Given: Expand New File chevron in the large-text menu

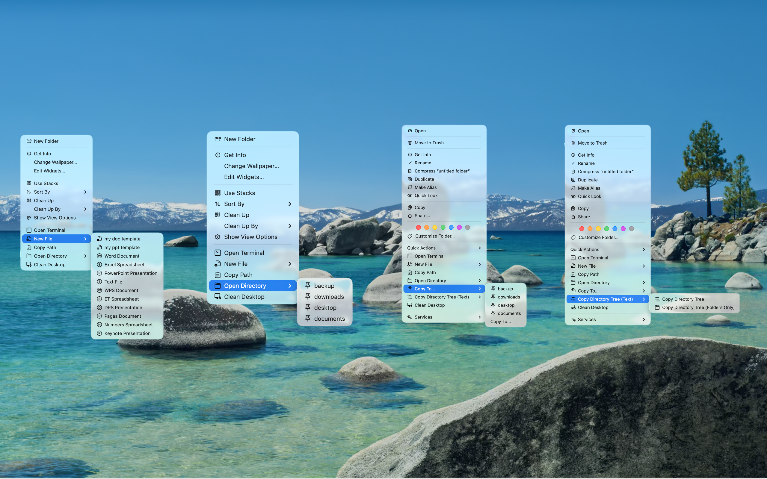Looking at the screenshot, I should [x=290, y=264].
